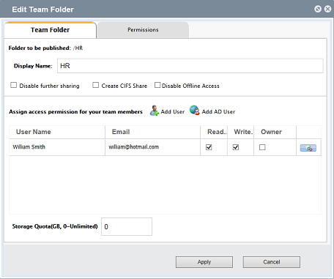Click the Add AD User globe icon
Image resolution: width=334 pixels, height=279 pixels.
[x=195, y=111]
